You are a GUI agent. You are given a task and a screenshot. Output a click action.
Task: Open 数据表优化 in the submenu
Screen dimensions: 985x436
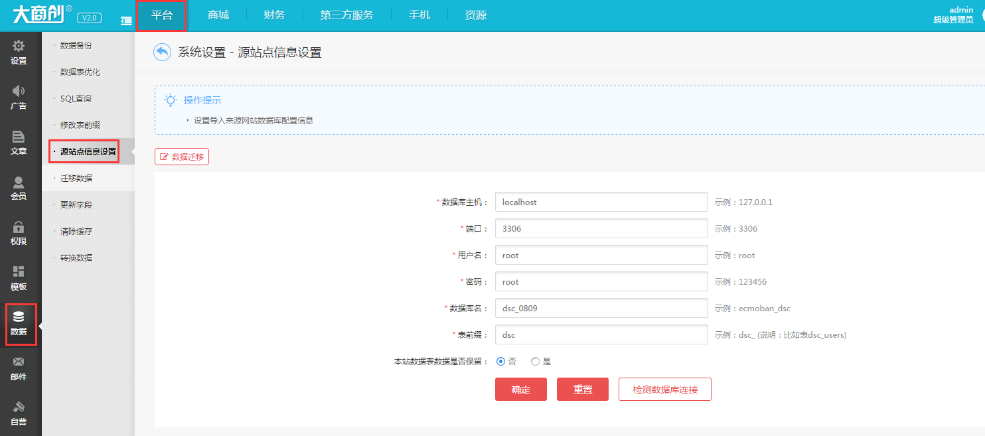tap(80, 72)
